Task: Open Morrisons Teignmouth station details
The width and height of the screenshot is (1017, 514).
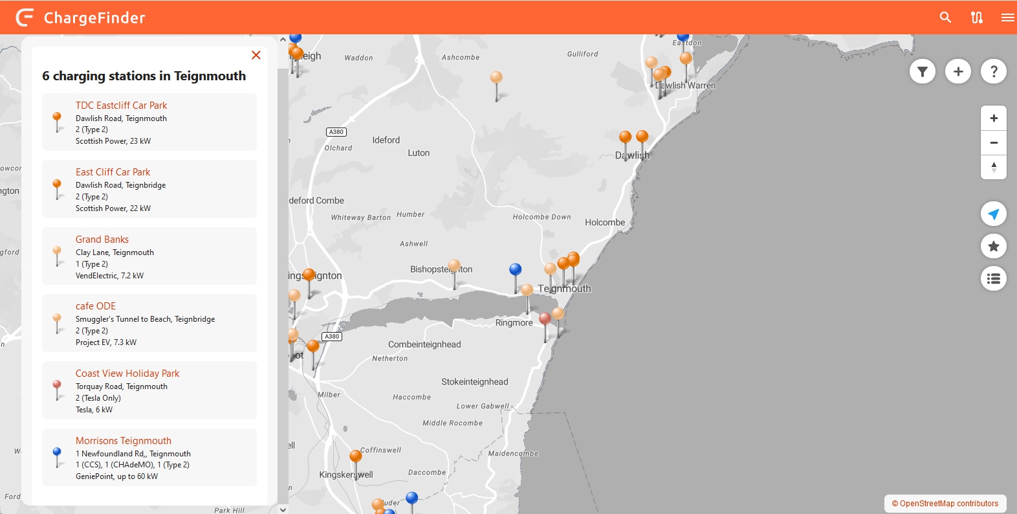Action: coord(124,441)
